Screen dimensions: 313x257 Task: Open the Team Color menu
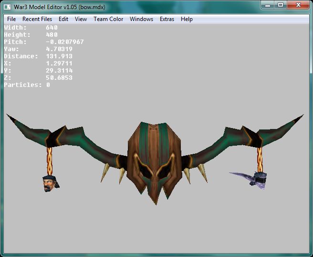pos(108,19)
